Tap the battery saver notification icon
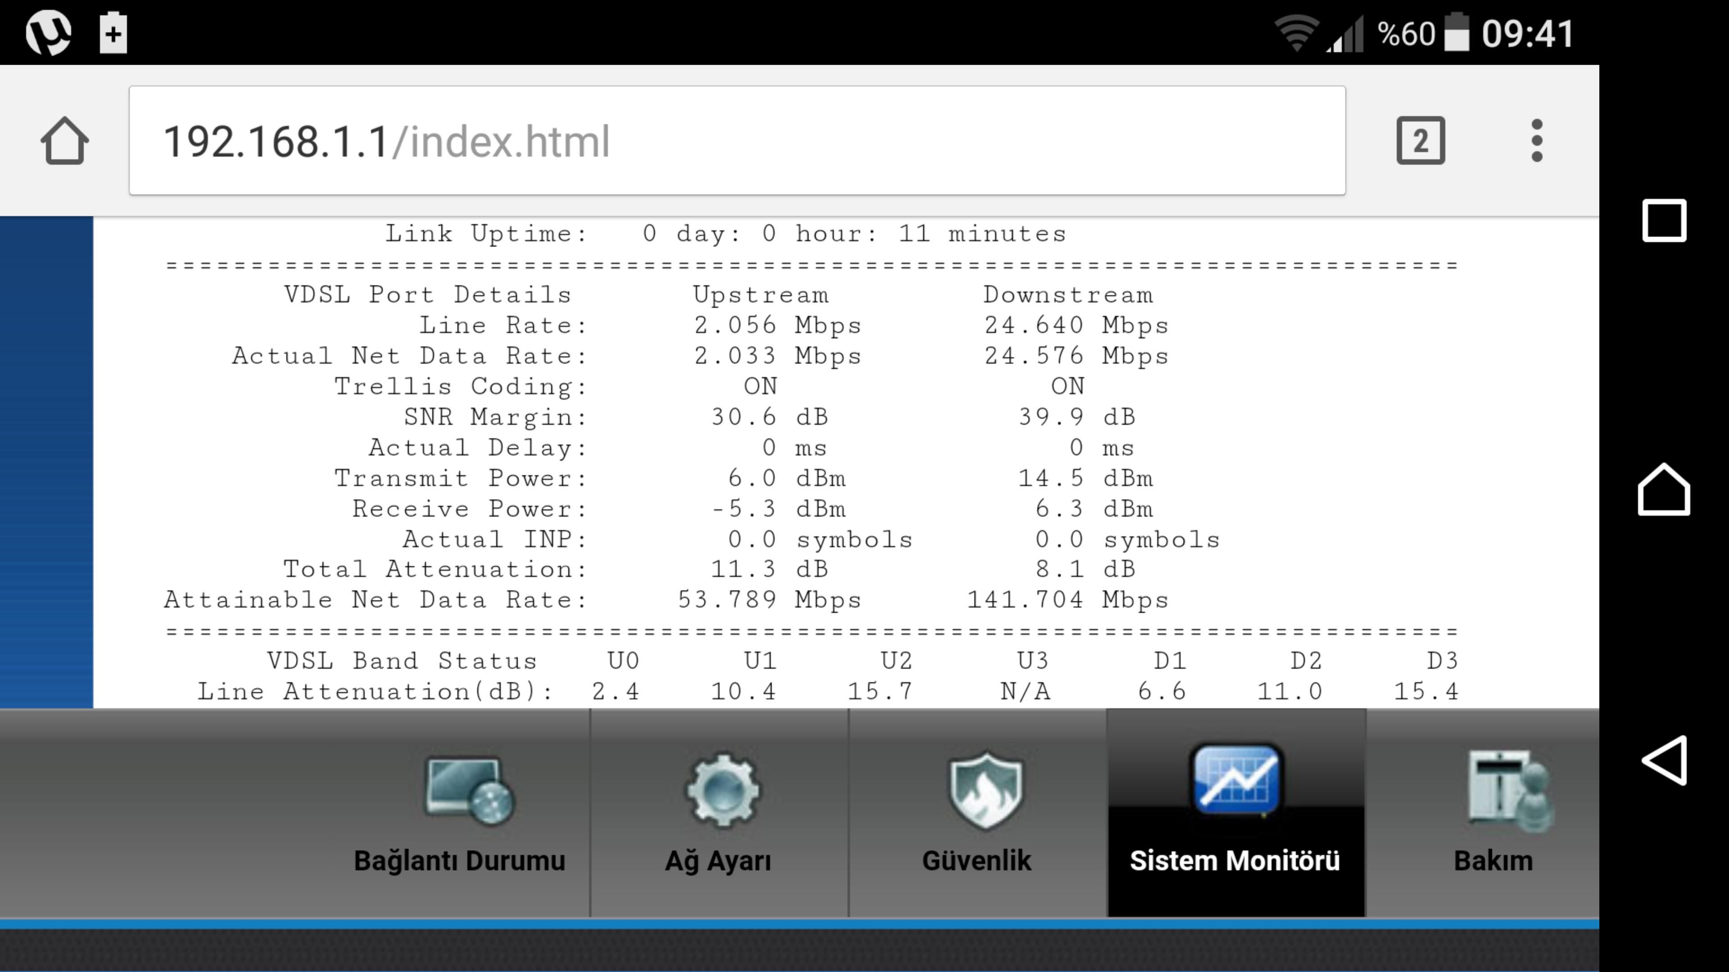This screenshot has height=972, width=1729. (113, 32)
